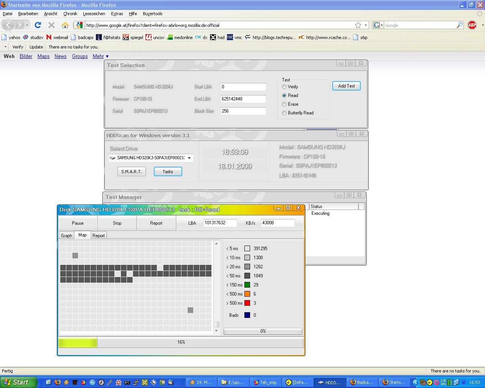Viewport: 485px width, 388px height.
Task: Click the Firefox home icon
Action: [x=65, y=25]
